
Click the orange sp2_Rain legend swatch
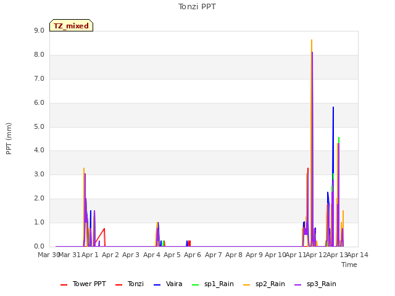click(x=247, y=285)
